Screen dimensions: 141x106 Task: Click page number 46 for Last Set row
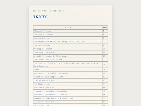click(x=105, y=95)
